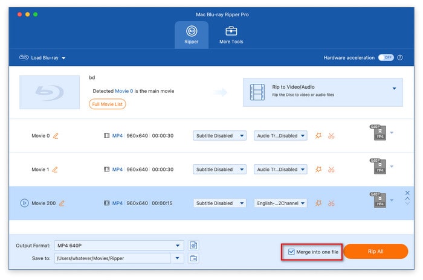Click the play icon next to Movie 200
Viewport: 423px width, 280px height.
pyautogui.click(x=24, y=203)
